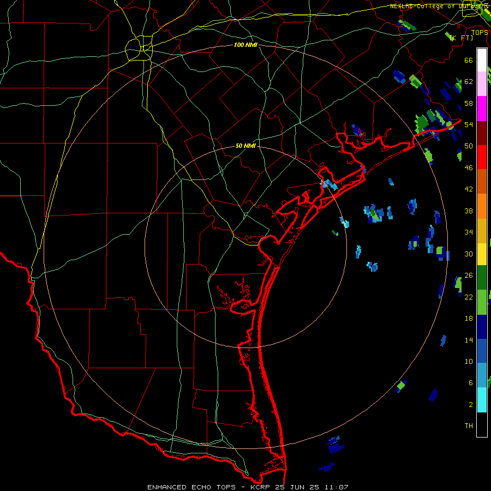Viewport: 491px width, 491px height.
Task: Click the NEXLAB-College of DuPage label
Action: 439,6
